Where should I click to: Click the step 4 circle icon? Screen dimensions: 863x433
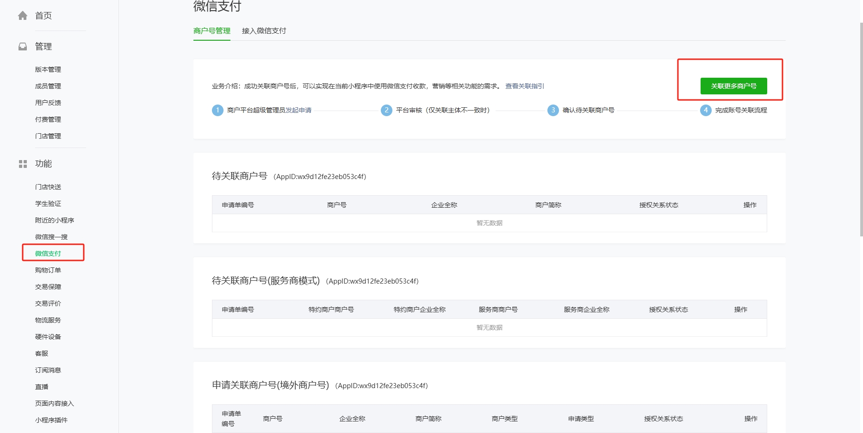tap(706, 110)
